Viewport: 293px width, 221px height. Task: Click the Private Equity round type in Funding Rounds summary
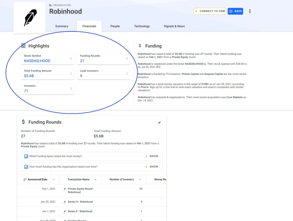pos(29,146)
